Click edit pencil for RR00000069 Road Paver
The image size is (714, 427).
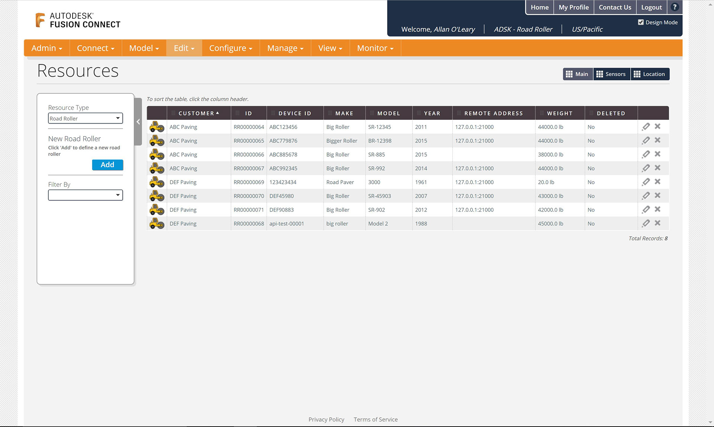(x=646, y=182)
